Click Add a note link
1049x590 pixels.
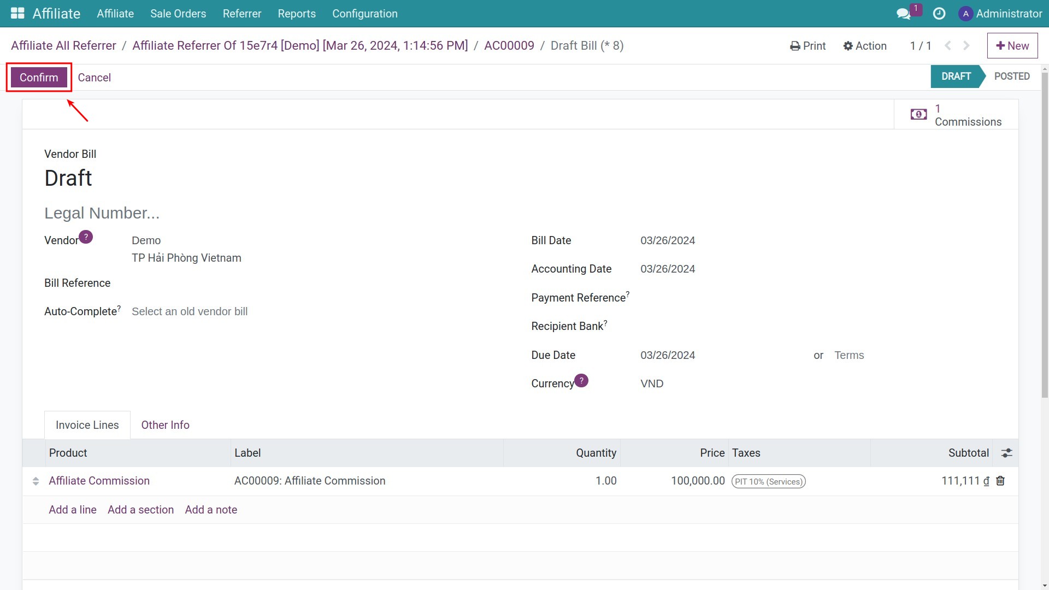211,510
